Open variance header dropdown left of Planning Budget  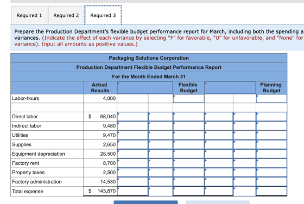coord(230,88)
